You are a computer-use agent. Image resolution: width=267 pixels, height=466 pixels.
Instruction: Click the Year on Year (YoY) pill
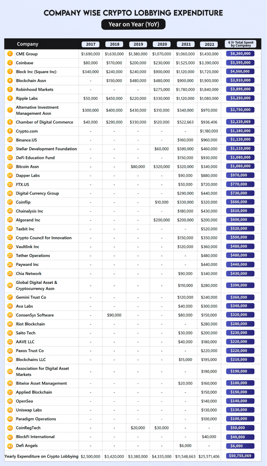coord(133,24)
